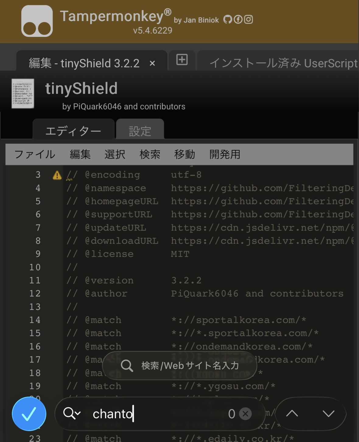Open the Facebook icon in header
The width and height of the screenshot is (359, 442).
coord(238,19)
